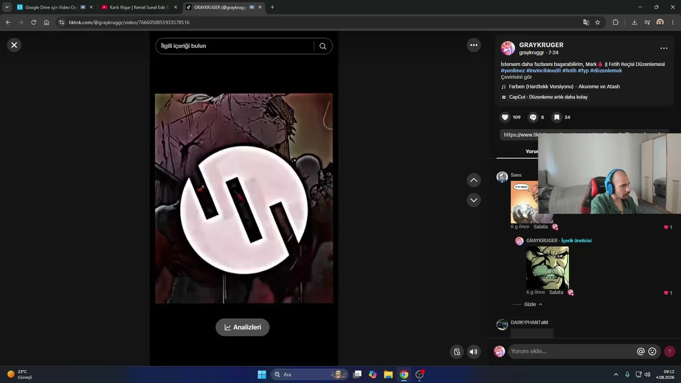Open the Chrome three-dot menu
This screenshot has height=383, width=681.
coord(673,22)
